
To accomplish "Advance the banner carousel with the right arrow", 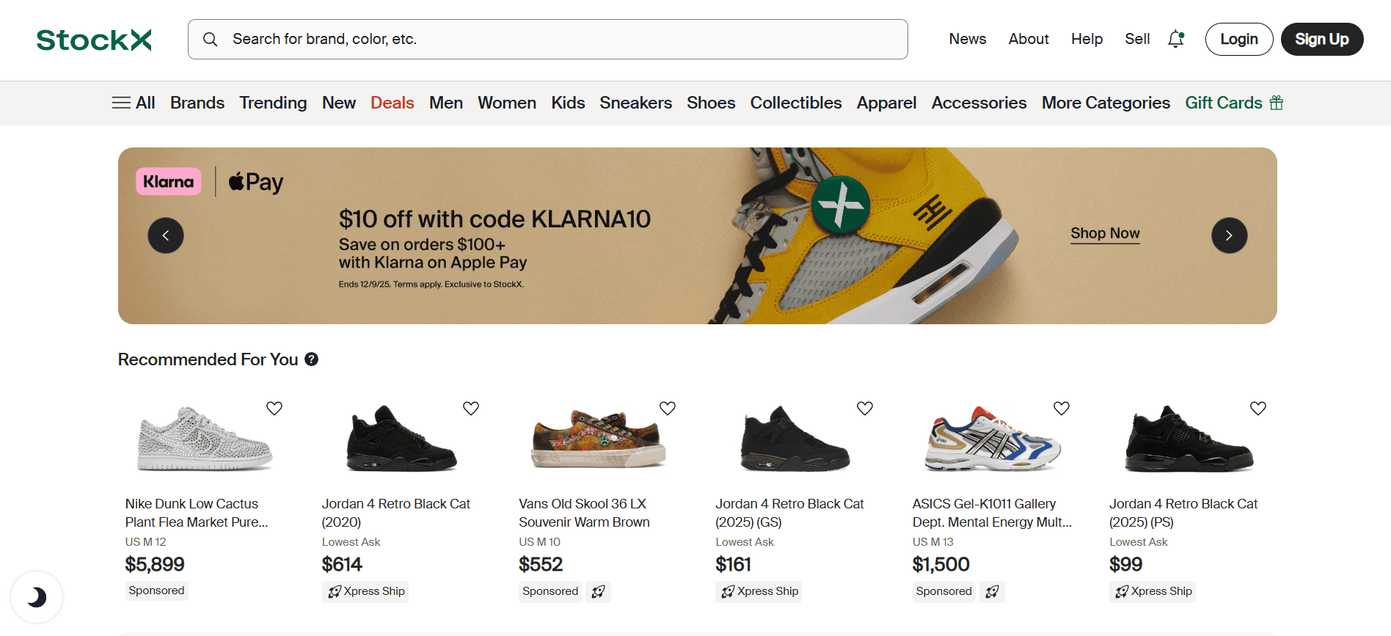I will 1229,235.
